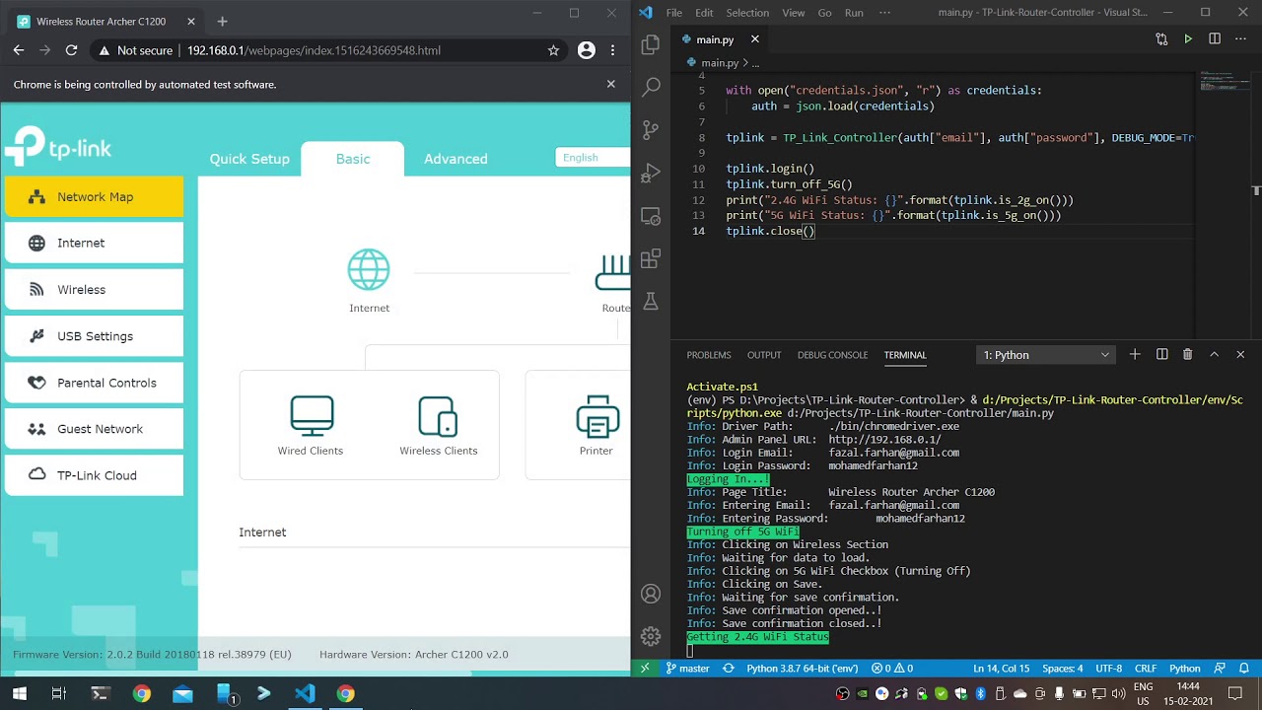Open the English language dropdown
1262x710 pixels.
pyautogui.click(x=593, y=158)
